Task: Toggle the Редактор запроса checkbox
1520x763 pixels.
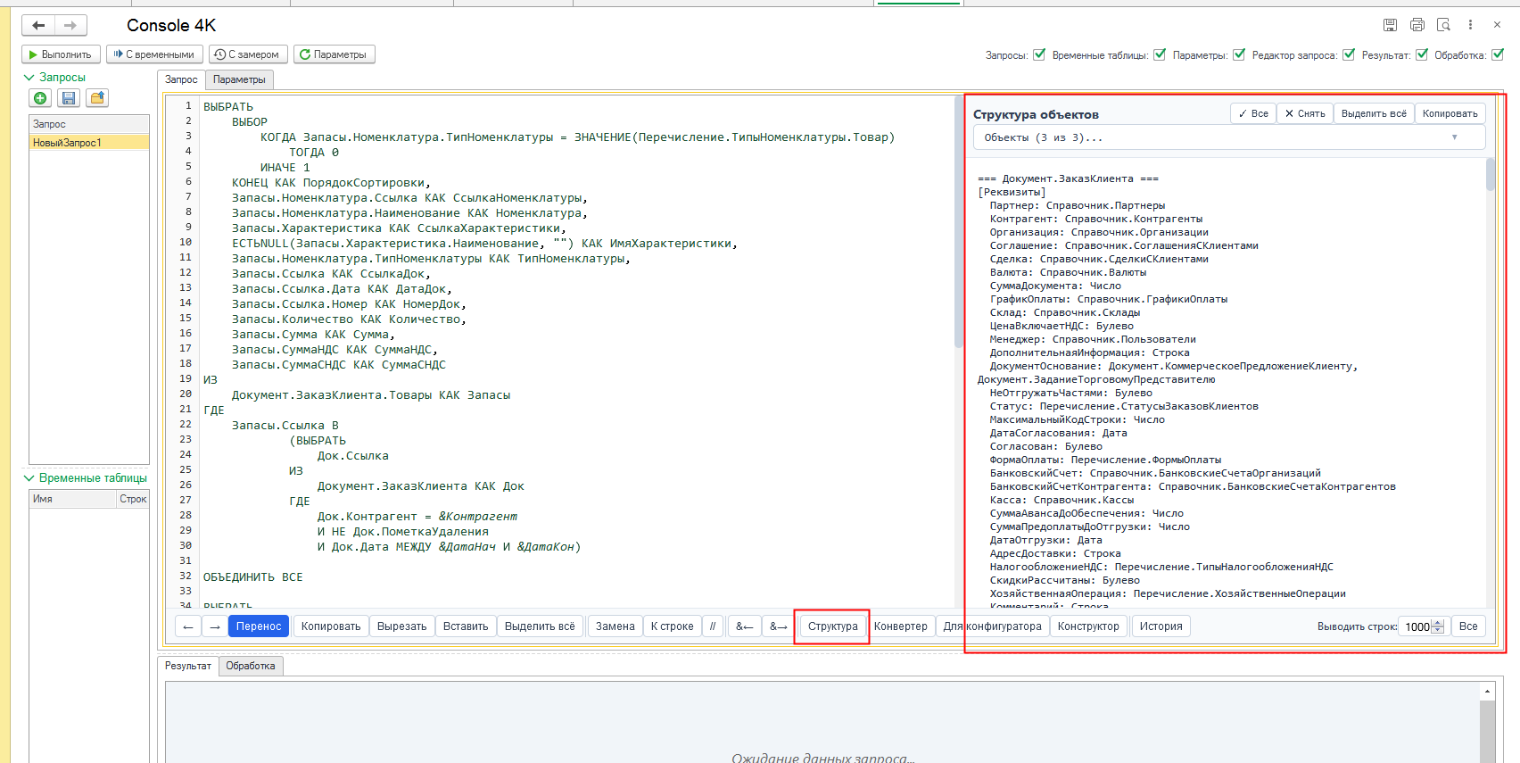Action: (x=1349, y=54)
